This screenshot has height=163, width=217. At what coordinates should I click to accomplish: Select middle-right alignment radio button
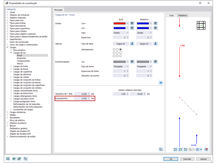click(x=120, y=53)
